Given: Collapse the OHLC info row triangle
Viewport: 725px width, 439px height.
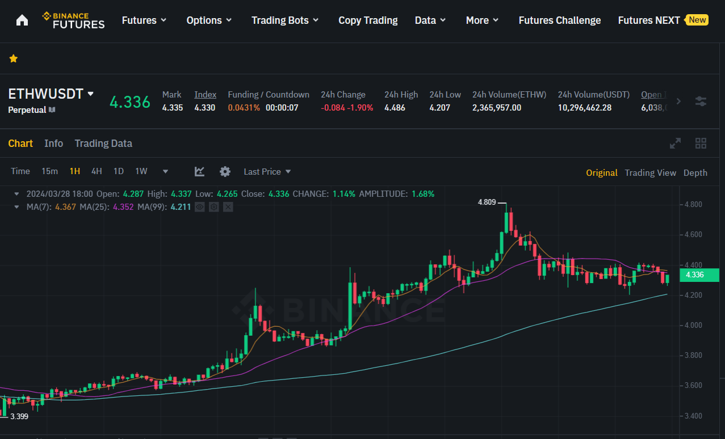Looking at the screenshot, I should [16, 193].
